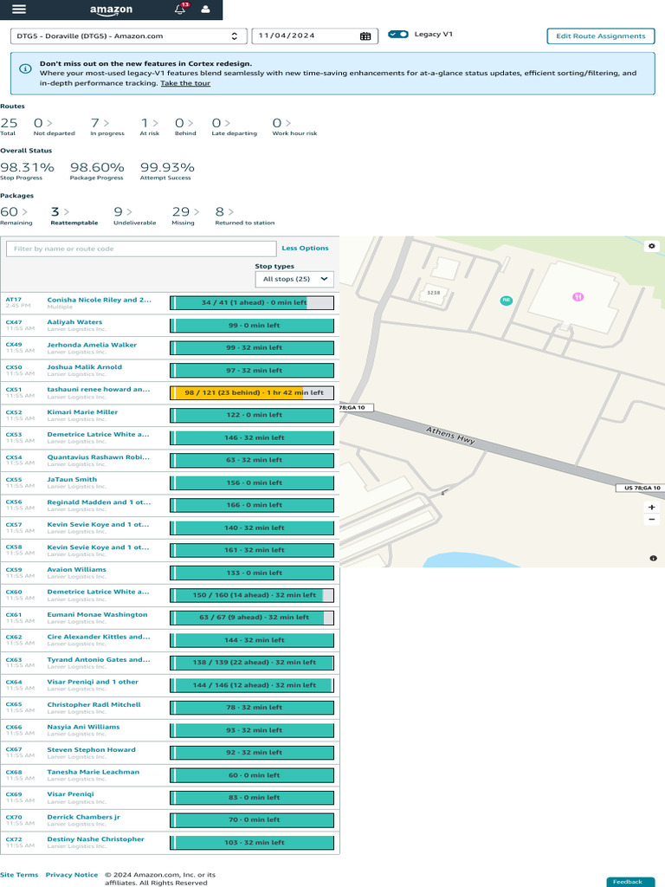Click the Less Options link

[x=305, y=249]
